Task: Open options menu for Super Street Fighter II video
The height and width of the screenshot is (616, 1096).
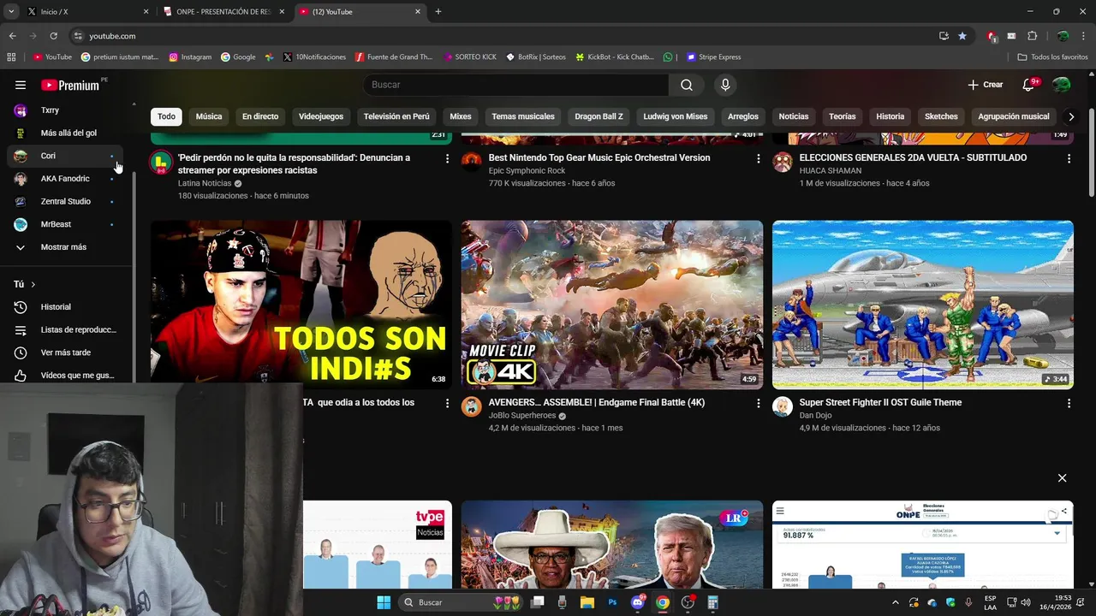Action: coord(1069,403)
